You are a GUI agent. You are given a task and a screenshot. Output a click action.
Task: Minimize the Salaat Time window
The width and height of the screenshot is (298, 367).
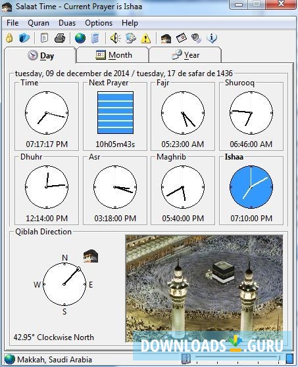239,4
